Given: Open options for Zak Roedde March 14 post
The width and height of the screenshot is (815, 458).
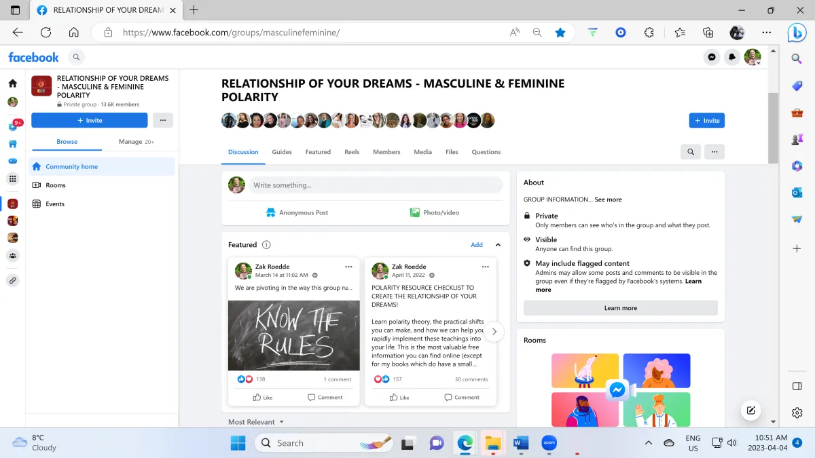Looking at the screenshot, I should coord(348,267).
